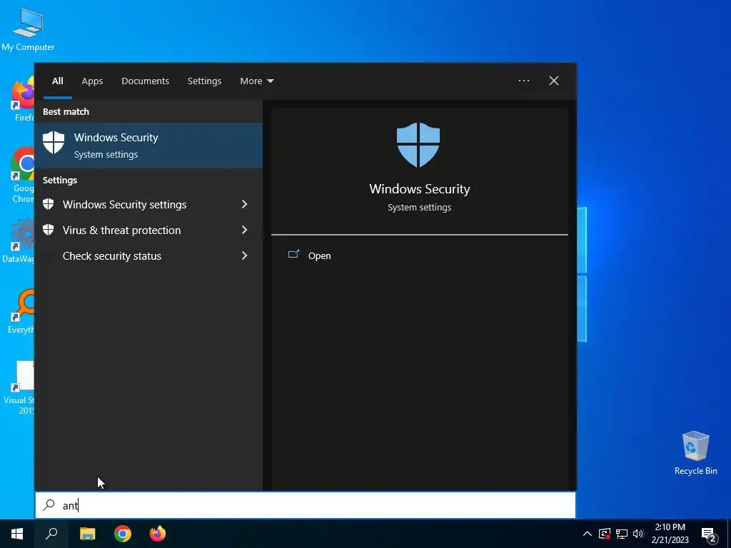Viewport: 731px width, 548px height.
Task: Select the DataWag desktop shortcut
Action: pyautogui.click(x=19, y=241)
